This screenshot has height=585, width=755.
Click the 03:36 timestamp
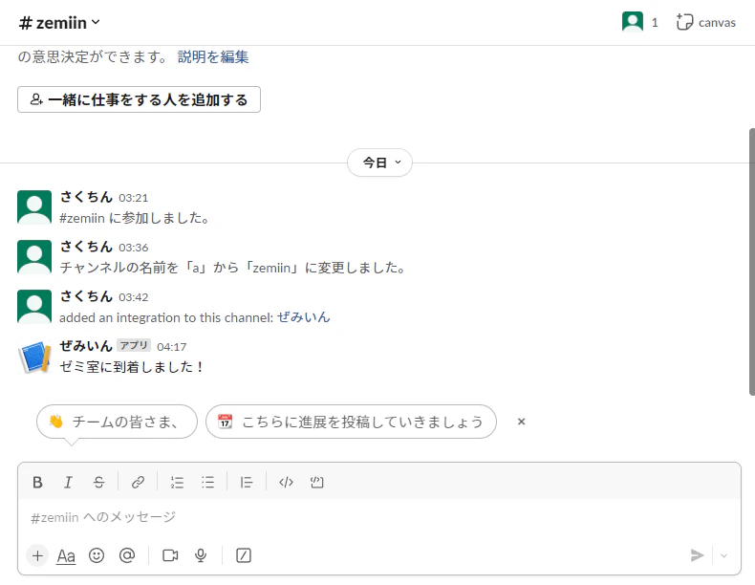click(x=134, y=248)
